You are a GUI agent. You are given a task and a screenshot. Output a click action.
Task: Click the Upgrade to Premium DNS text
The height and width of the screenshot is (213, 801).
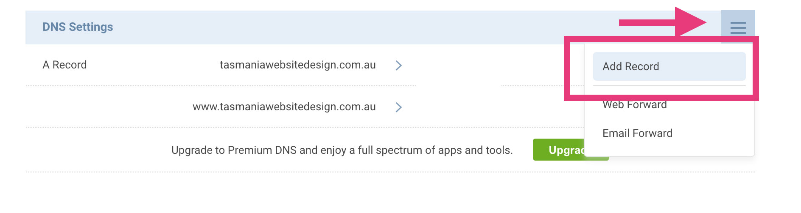(342, 150)
